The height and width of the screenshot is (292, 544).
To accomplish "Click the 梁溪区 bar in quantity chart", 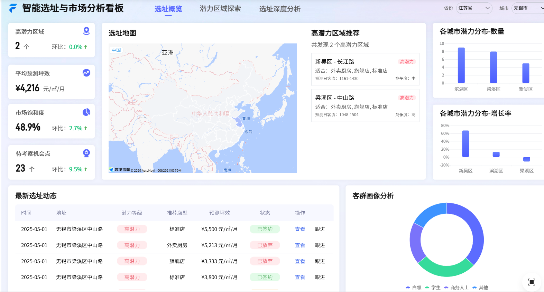I will (x=494, y=67).
